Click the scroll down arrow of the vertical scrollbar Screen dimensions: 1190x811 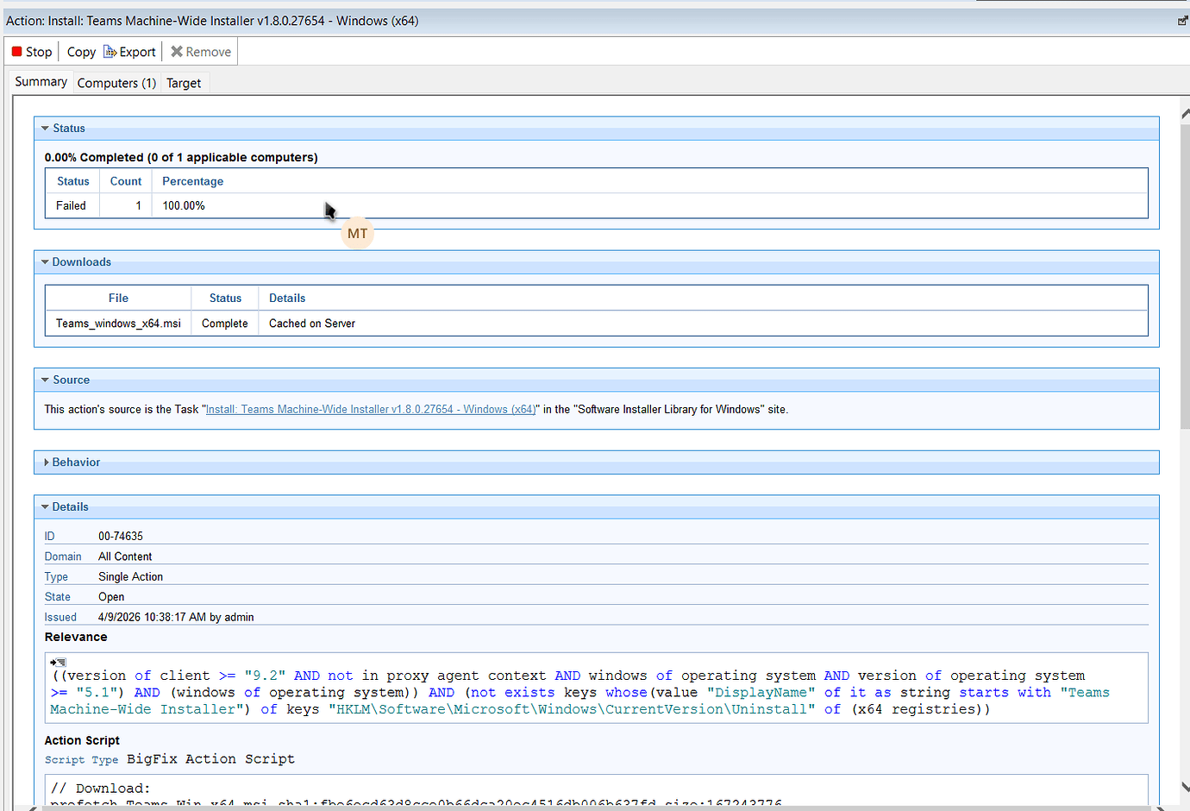(x=1185, y=788)
